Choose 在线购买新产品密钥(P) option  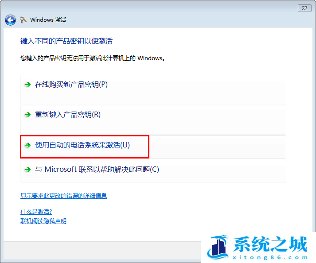(153, 89)
